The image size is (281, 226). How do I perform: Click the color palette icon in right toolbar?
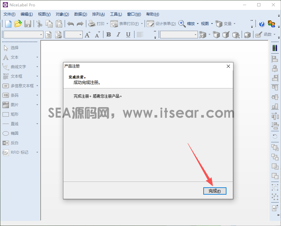[x=275, y=48]
